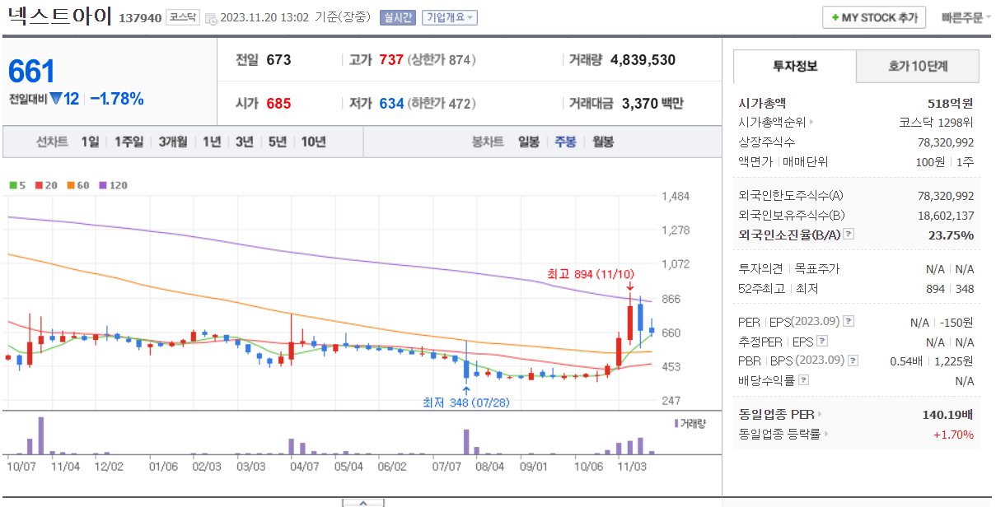Image resolution: width=996 pixels, height=507 pixels.
Task: Click the 최저 348 (07/28) chart marker
Action: pyautogui.click(x=466, y=402)
